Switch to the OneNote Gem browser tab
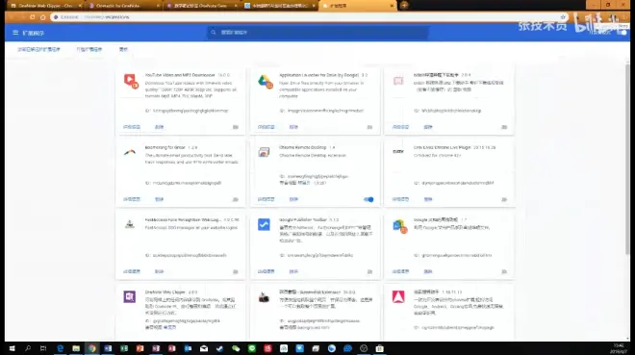The image size is (635, 355). tap(201, 6)
